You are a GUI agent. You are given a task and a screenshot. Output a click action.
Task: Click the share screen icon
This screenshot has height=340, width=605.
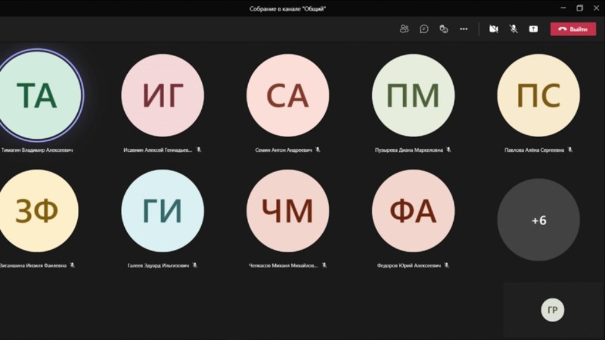click(x=533, y=29)
